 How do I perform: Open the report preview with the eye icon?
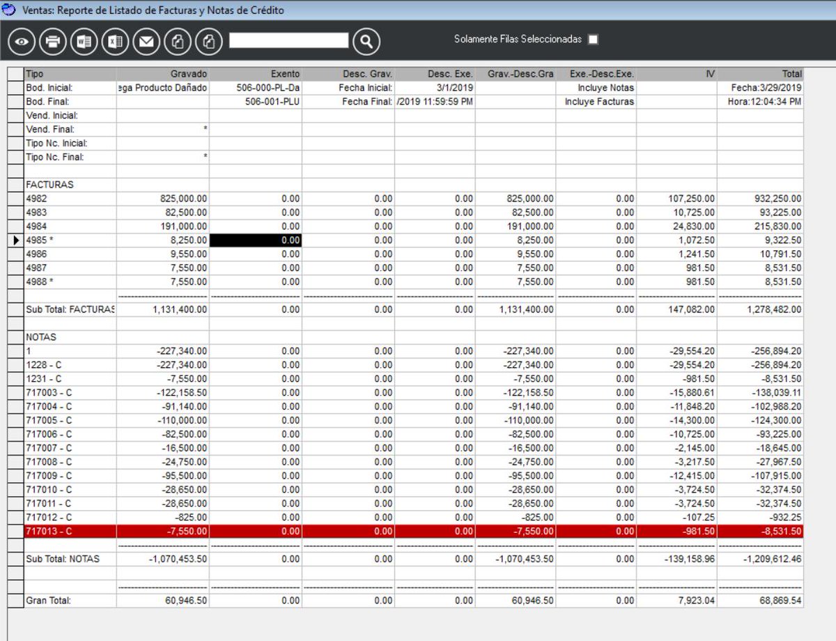[x=22, y=42]
